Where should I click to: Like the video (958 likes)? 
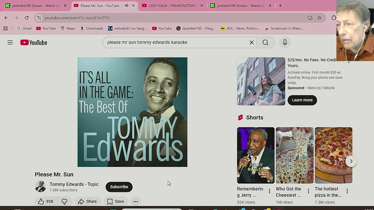45,201
